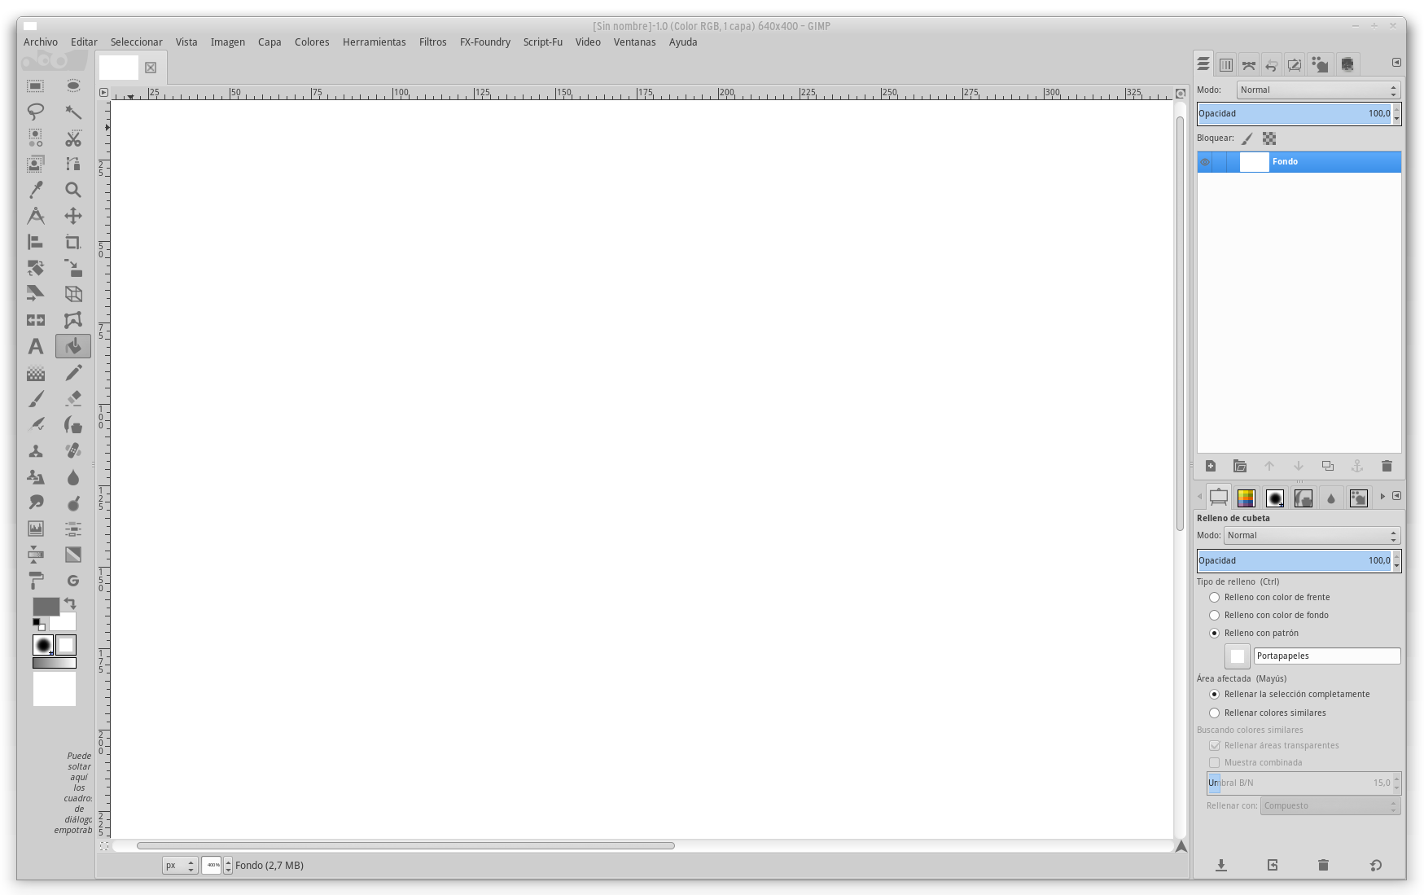Anchor the floating layer

pyautogui.click(x=1357, y=466)
